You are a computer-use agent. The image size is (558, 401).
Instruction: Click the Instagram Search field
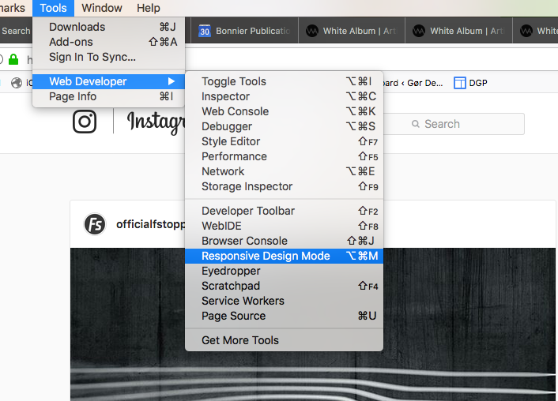tap(466, 124)
